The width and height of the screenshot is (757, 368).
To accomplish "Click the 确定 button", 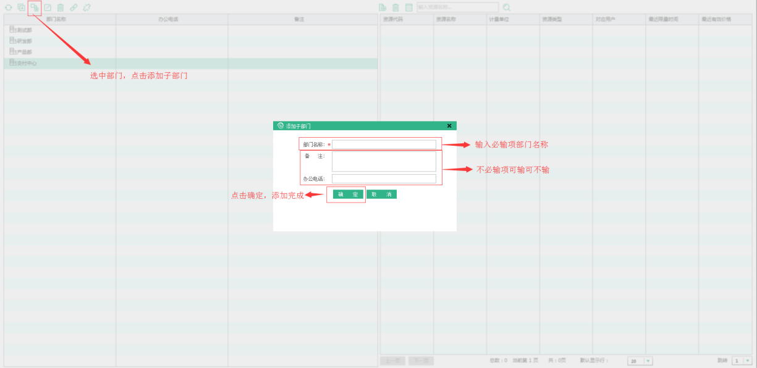I will 348,194.
